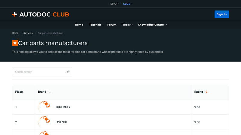Open the Home menu item
Viewport: 241px width, 135px height.
coord(79,25)
